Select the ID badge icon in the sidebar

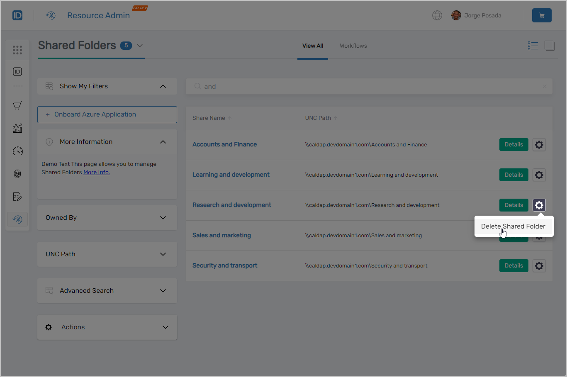click(17, 71)
